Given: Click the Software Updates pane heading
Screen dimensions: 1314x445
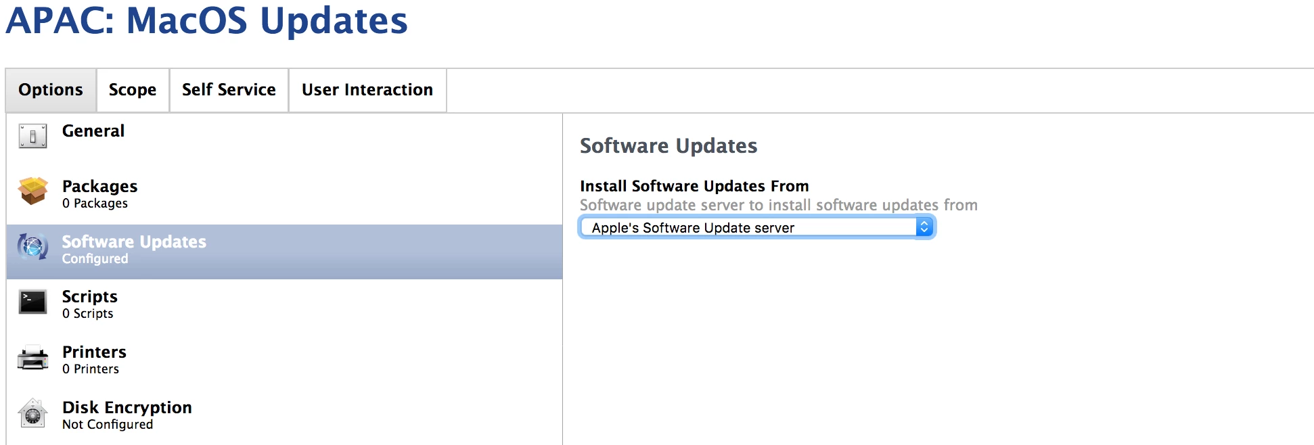Looking at the screenshot, I should (x=669, y=146).
